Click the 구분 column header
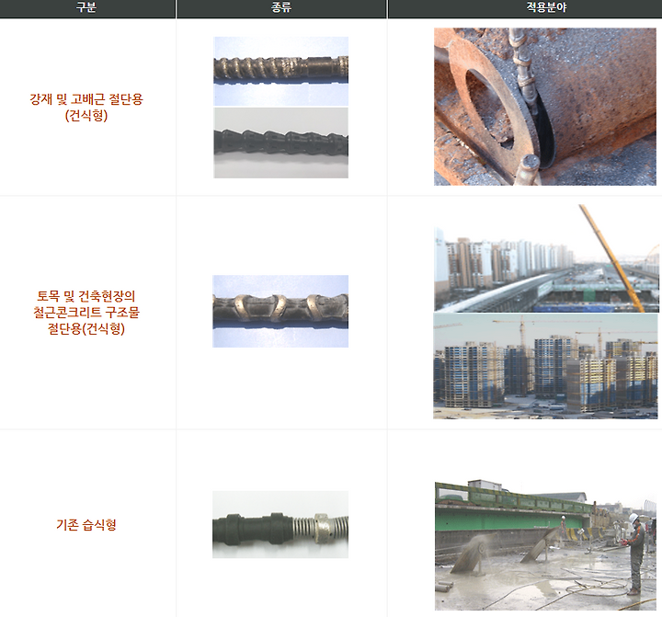This screenshot has width=662, height=617. pos(86,8)
